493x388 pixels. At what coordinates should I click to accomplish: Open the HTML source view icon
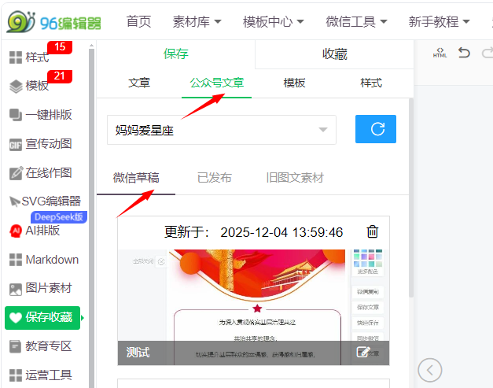click(440, 54)
